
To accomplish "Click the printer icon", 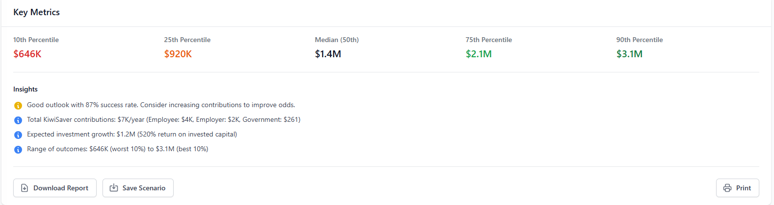I will [727, 188].
